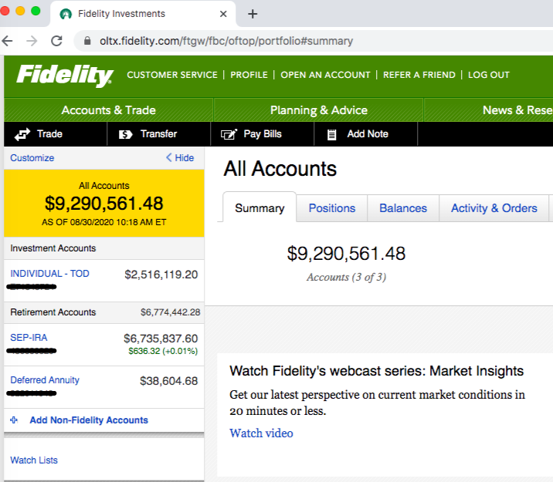Click the browser back arrow
Viewport: 553px width, 482px height.
coord(7,41)
